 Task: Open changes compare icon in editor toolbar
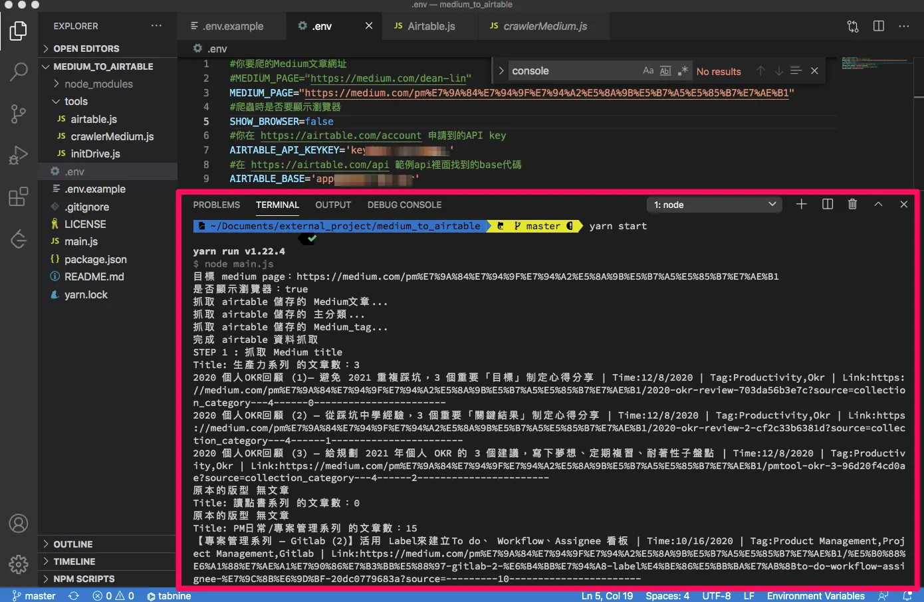[x=853, y=26]
